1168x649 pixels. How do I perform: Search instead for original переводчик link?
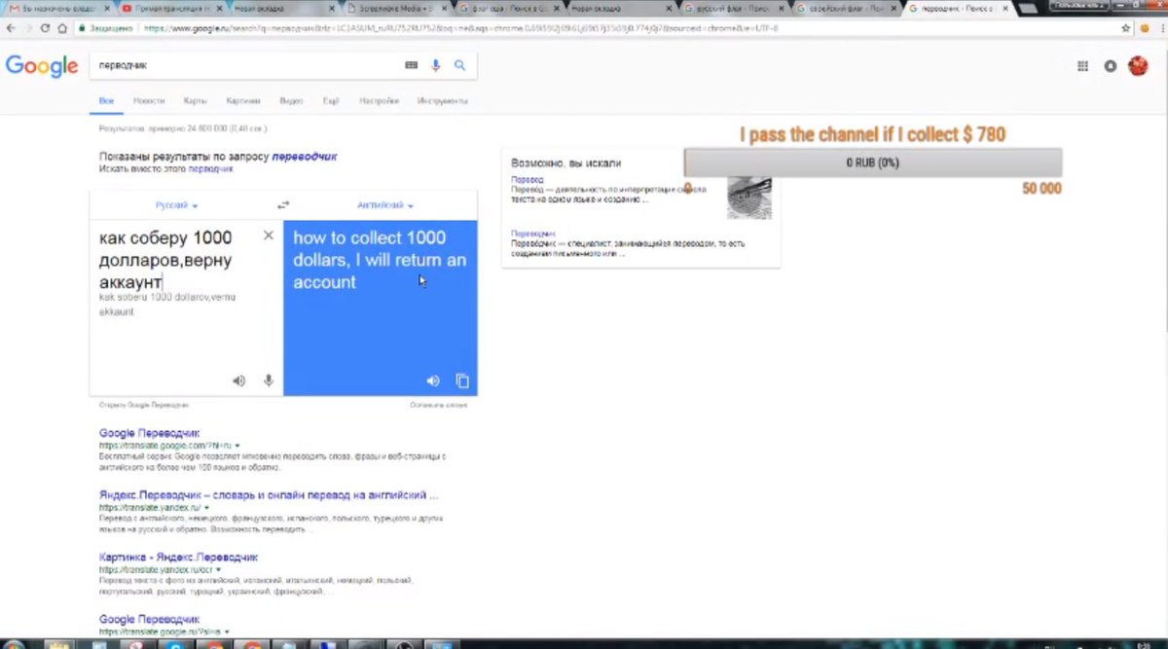pos(210,168)
